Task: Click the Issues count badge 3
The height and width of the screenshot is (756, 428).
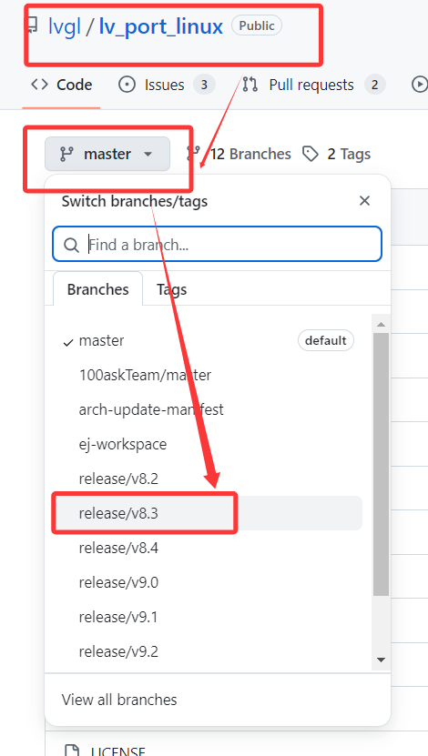Action: 204,85
